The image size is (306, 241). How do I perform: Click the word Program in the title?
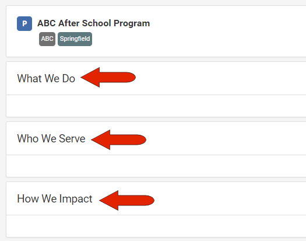tap(132, 24)
